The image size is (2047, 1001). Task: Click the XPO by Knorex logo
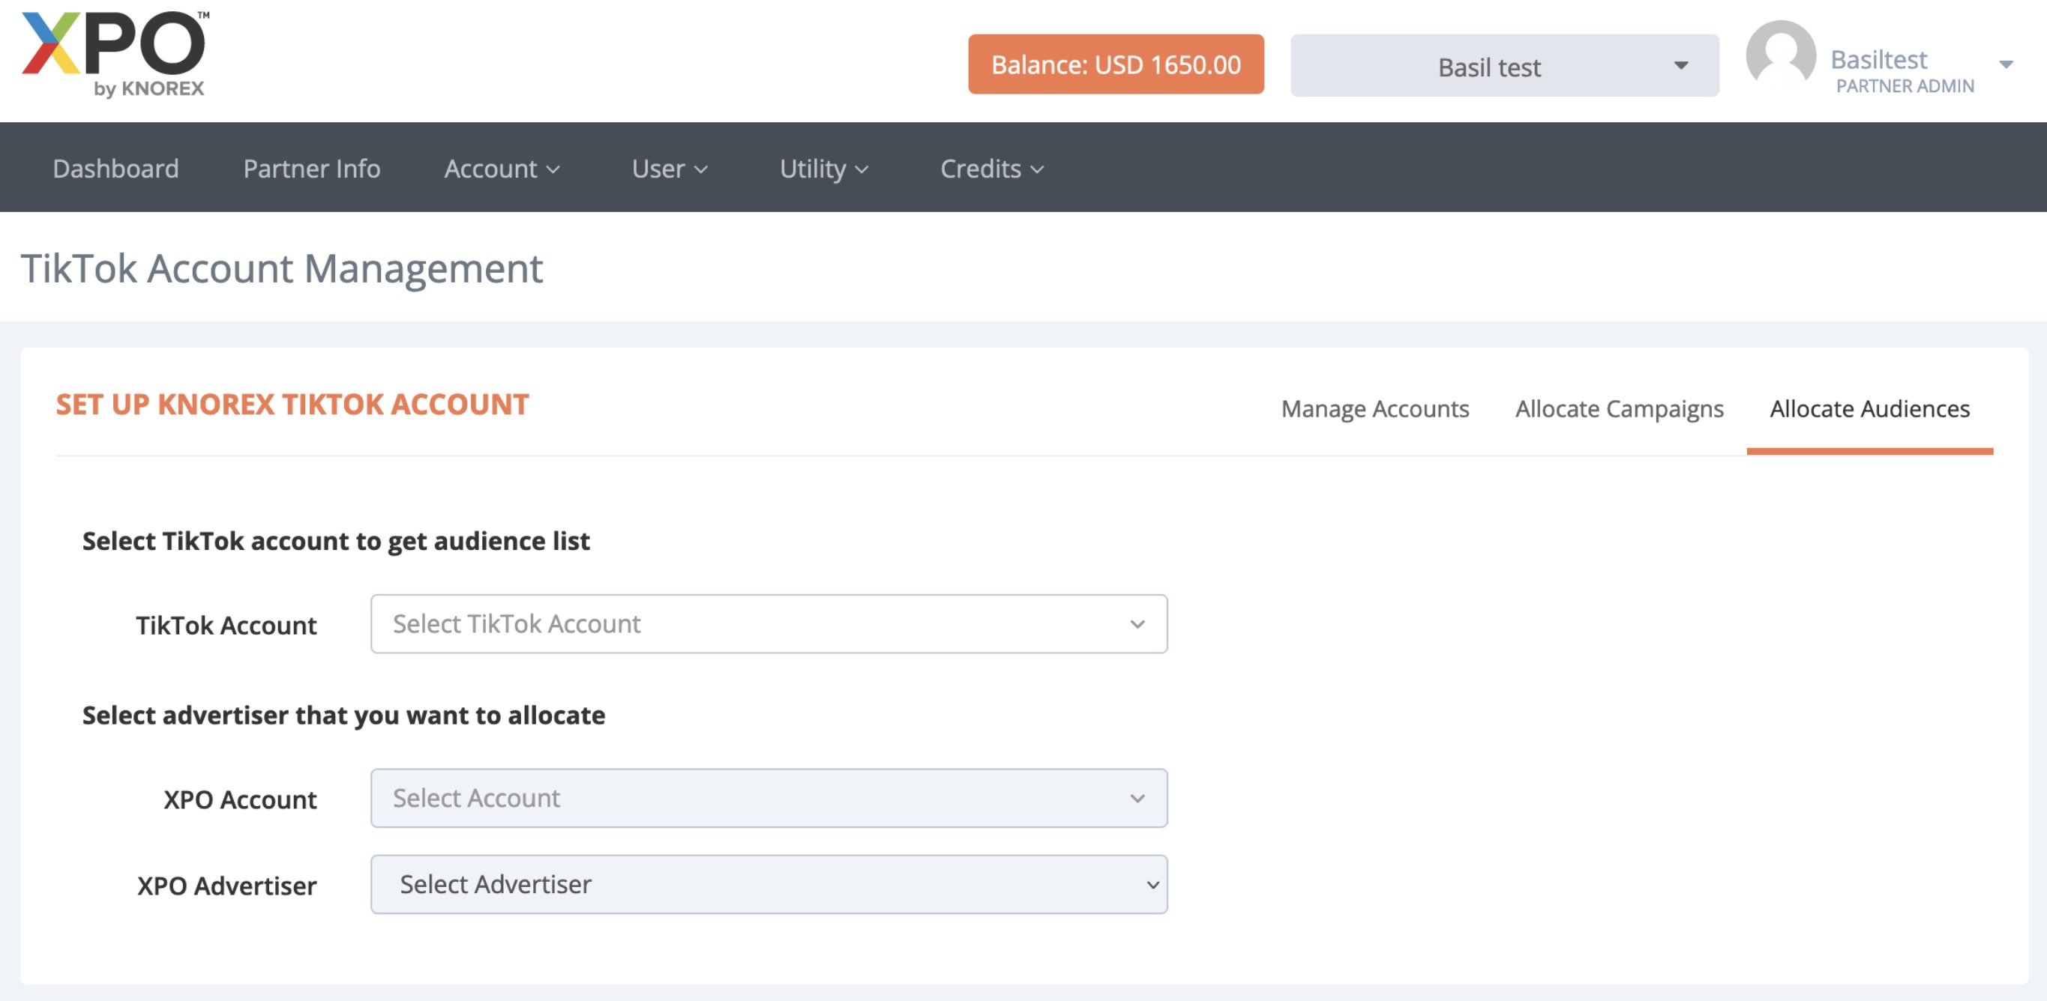(x=114, y=54)
